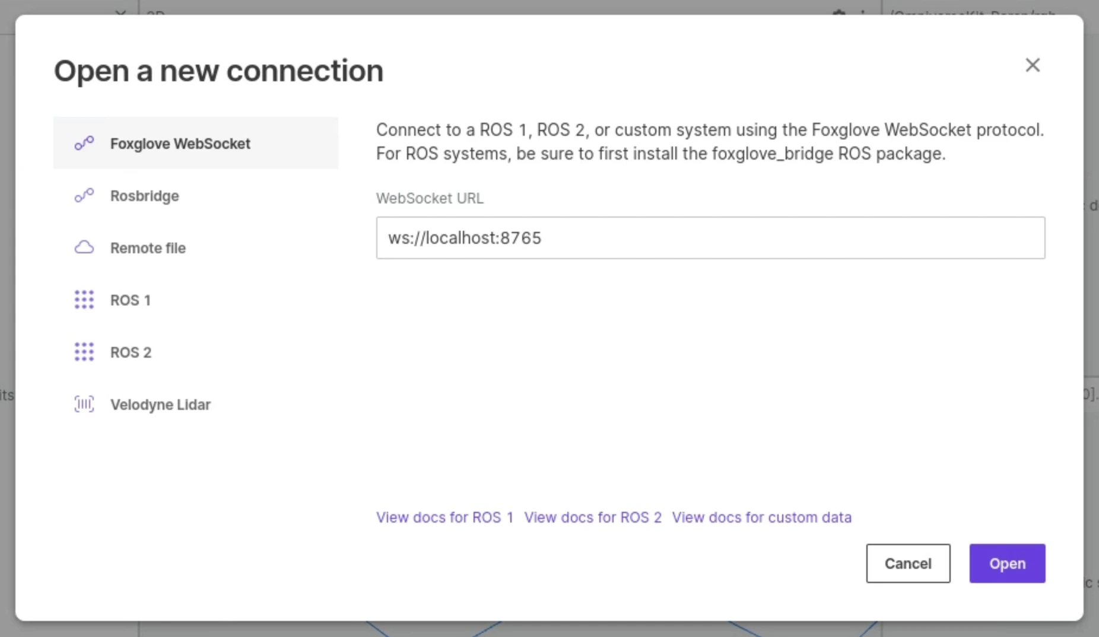Switch to the Remote file option
The height and width of the screenshot is (637, 1099).
[148, 248]
